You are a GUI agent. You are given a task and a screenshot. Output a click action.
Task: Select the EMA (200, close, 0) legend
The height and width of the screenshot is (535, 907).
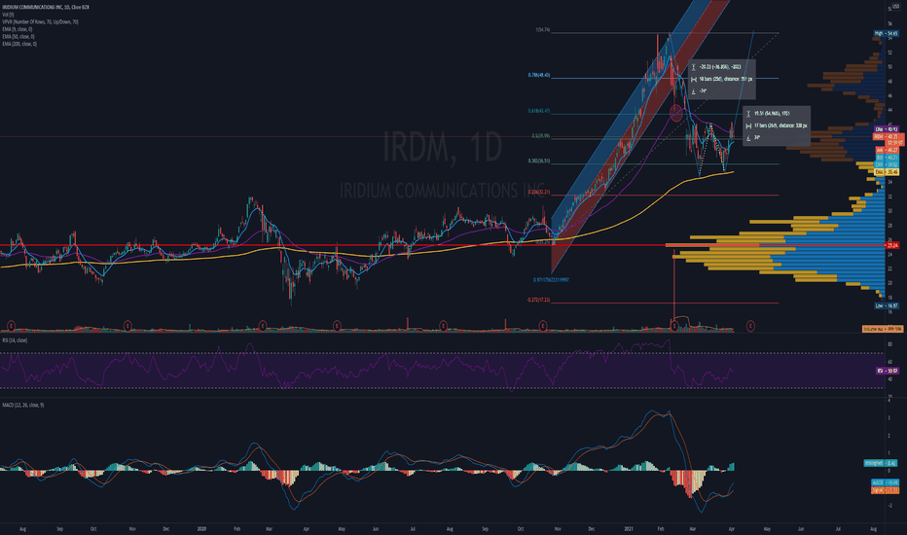[x=19, y=44]
